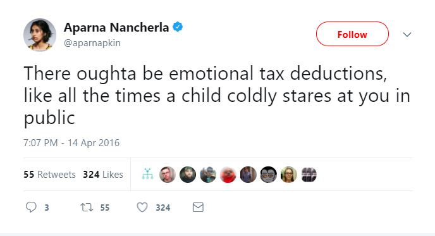The width and height of the screenshot is (435, 236).
Task: Open Aparna Nancherla's profile picture
Action: click(x=40, y=35)
